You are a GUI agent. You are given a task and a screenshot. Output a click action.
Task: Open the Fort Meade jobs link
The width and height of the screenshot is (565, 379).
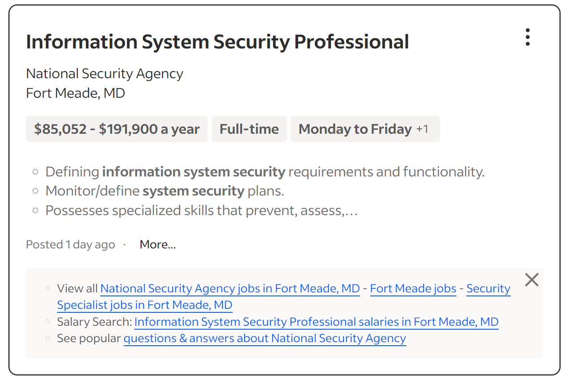click(x=413, y=289)
